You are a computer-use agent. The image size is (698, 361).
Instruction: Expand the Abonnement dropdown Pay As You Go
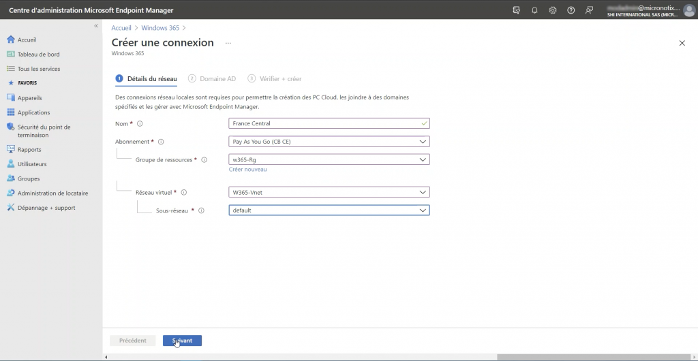[x=329, y=142]
